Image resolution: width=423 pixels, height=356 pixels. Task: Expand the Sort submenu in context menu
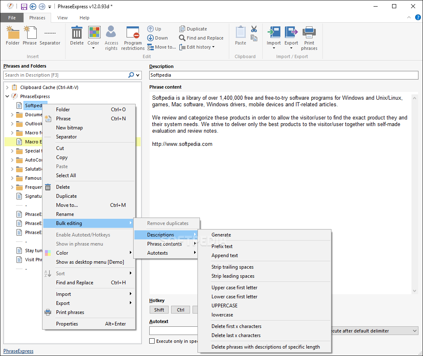(x=89, y=273)
